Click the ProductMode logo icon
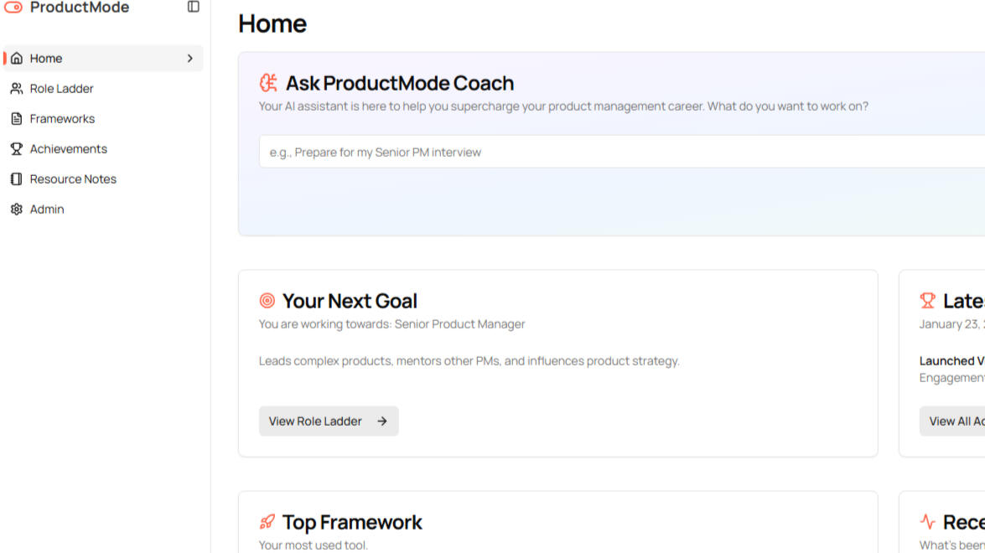 tap(13, 8)
